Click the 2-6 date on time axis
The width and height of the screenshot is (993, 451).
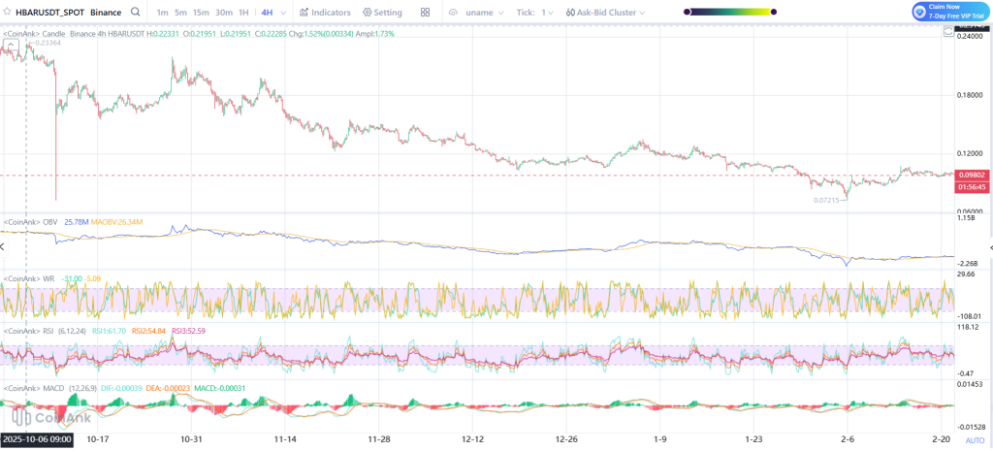pyautogui.click(x=848, y=439)
